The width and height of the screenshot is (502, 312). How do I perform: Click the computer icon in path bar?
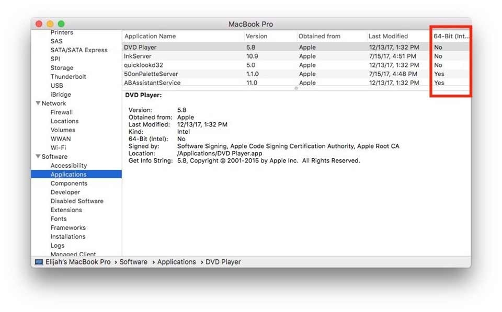[x=39, y=262]
